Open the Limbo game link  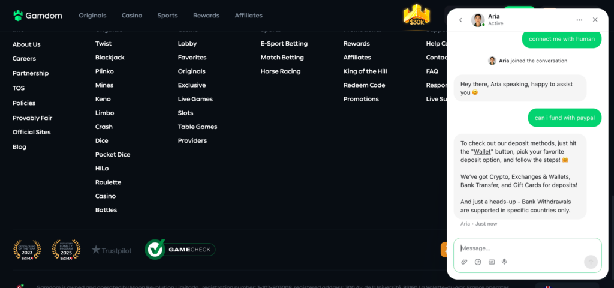(x=104, y=113)
